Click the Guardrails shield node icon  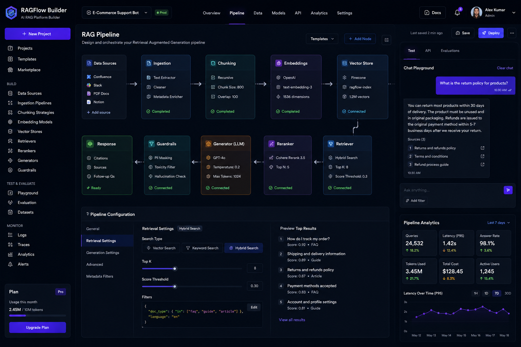pyautogui.click(x=152, y=144)
